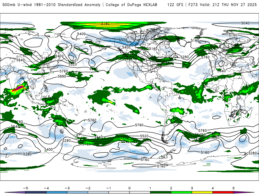Select the red 4 to 5 colorbar segment
The image size is (259, 194).
223,192
